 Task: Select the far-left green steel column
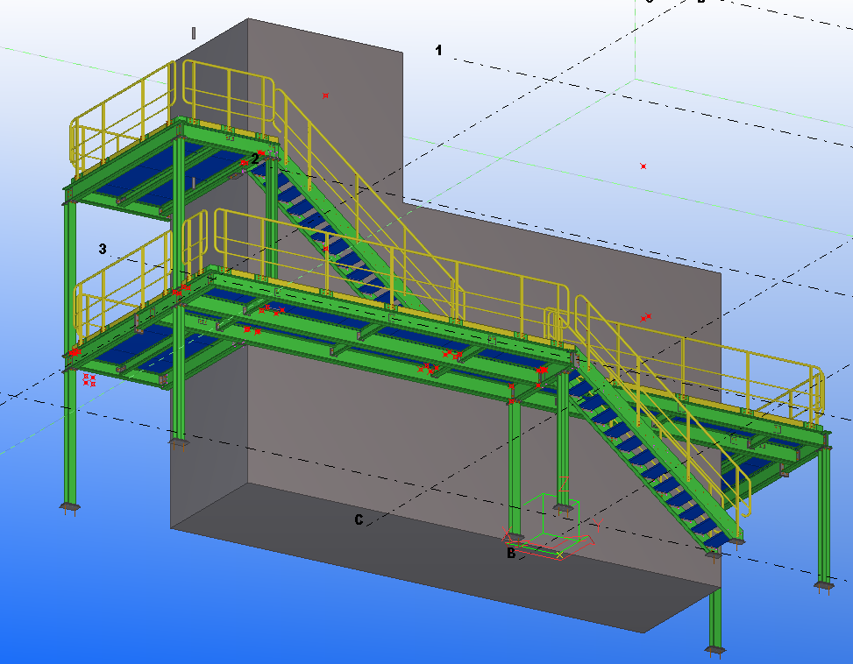69,438
